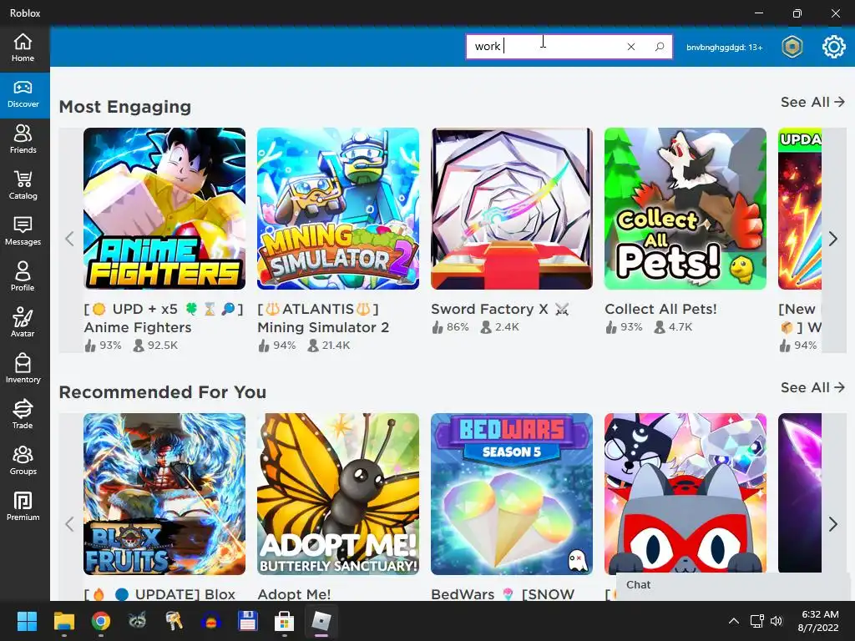855x641 pixels.
Task: Click the Roblox taskbar icon
Action: [321, 621]
